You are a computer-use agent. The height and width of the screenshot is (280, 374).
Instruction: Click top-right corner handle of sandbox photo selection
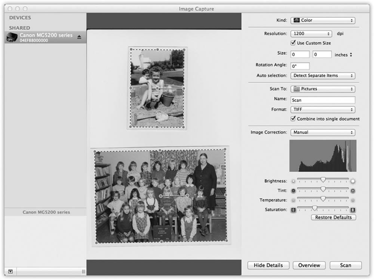click(184, 50)
